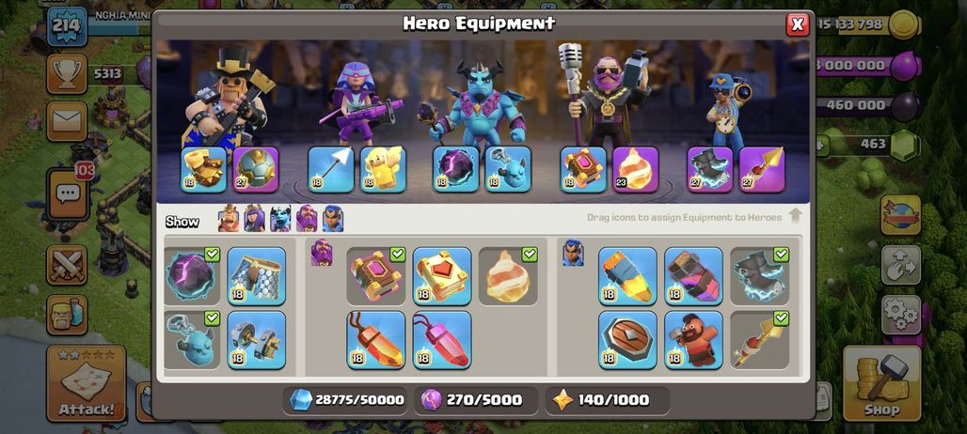This screenshot has height=434, width=967.
Task: Toggle Grand Warden filter in Show row
Action: tap(307, 219)
